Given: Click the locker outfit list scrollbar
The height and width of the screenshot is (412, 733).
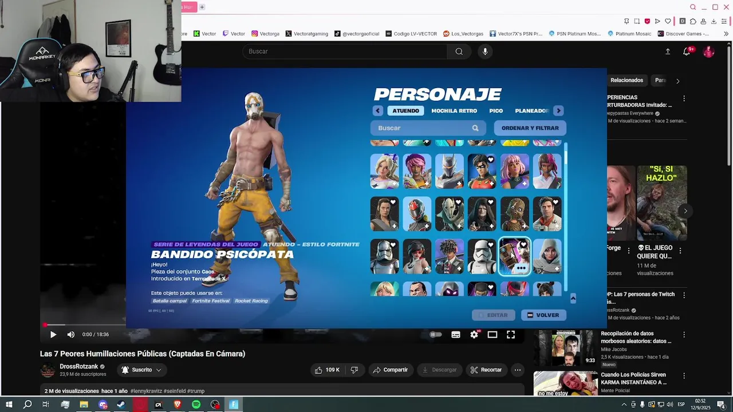Looking at the screenshot, I should pos(566,216).
